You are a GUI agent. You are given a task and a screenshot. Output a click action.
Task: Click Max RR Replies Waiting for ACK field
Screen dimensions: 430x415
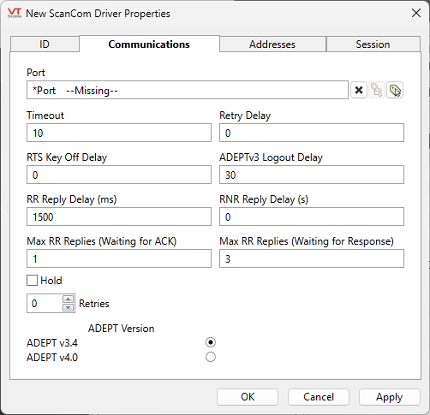tap(119, 258)
